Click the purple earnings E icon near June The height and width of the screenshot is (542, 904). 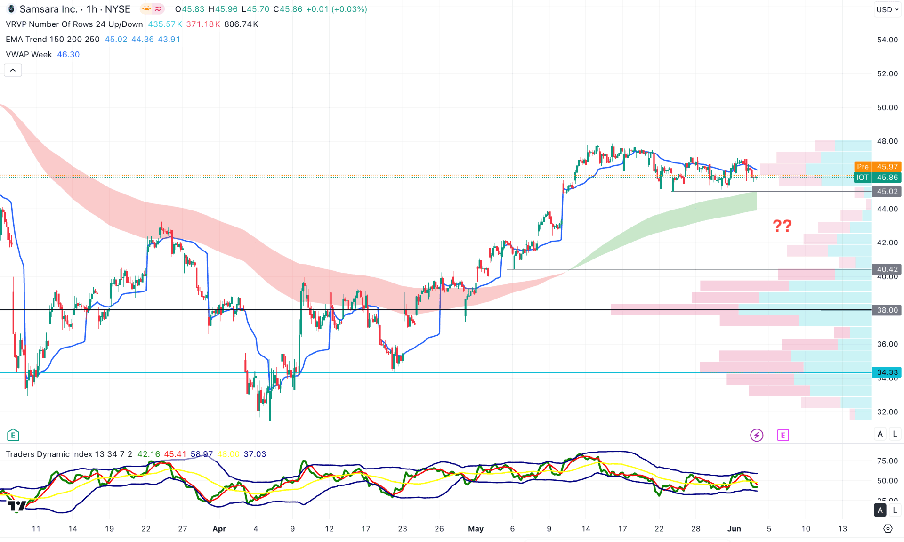pyautogui.click(x=783, y=435)
